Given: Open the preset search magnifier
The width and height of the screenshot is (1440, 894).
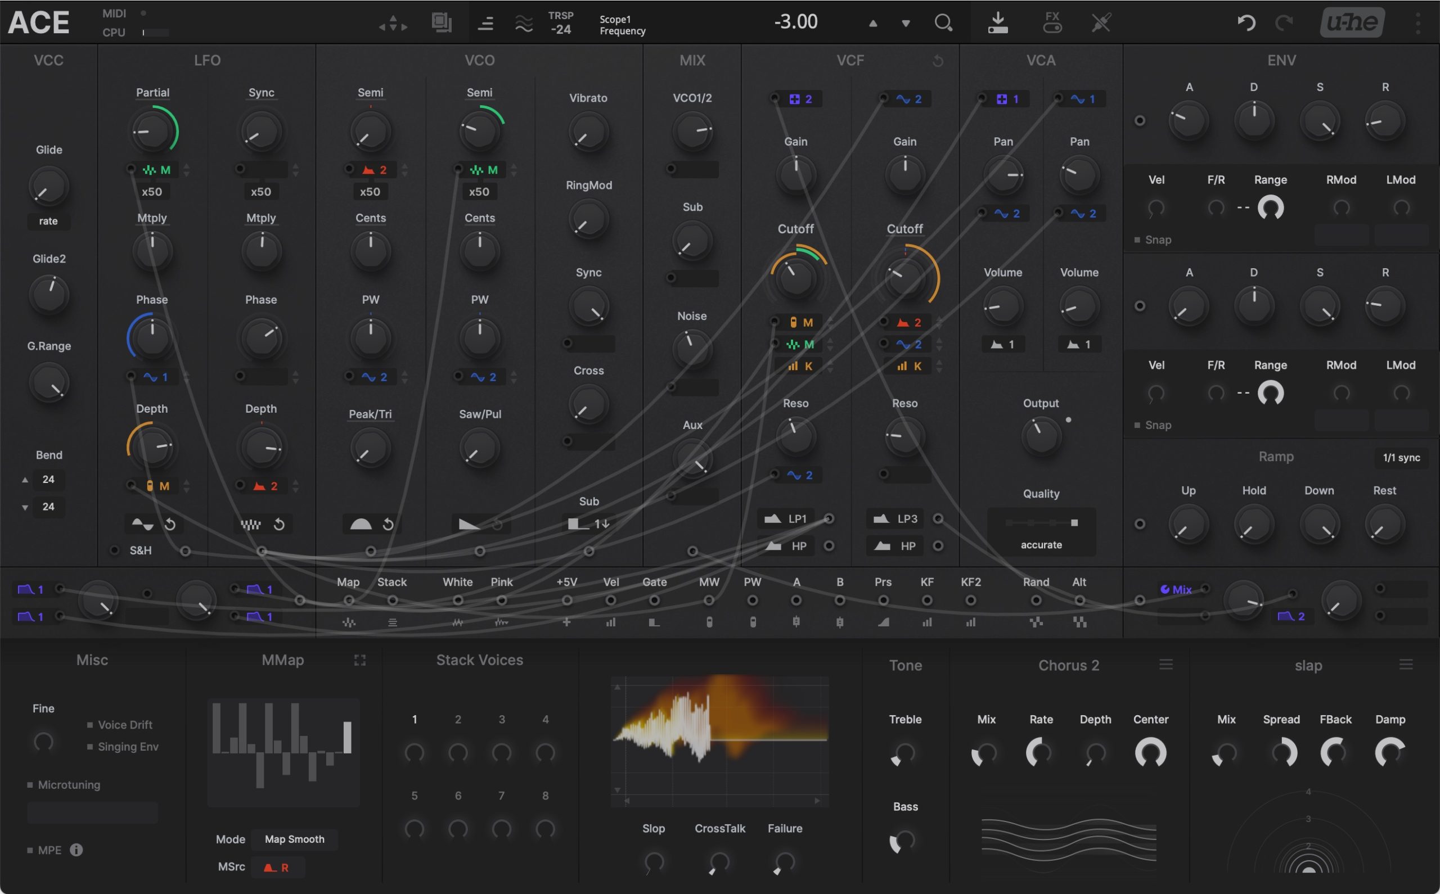Looking at the screenshot, I should [x=943, y=22].
